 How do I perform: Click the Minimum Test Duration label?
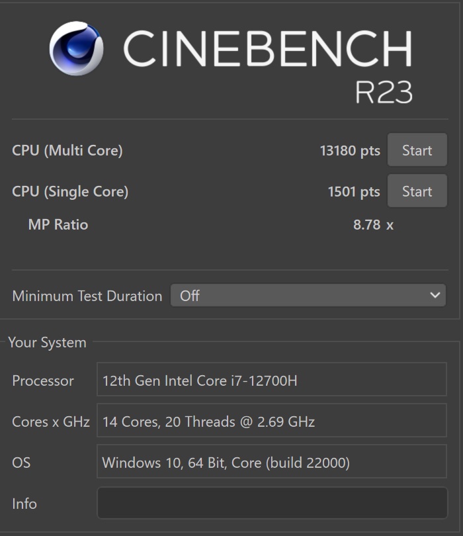[x=87, y=296]
